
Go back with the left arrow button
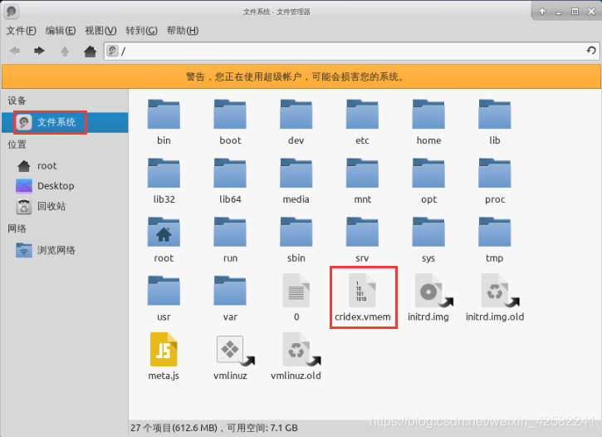click(x=15, y=51)
